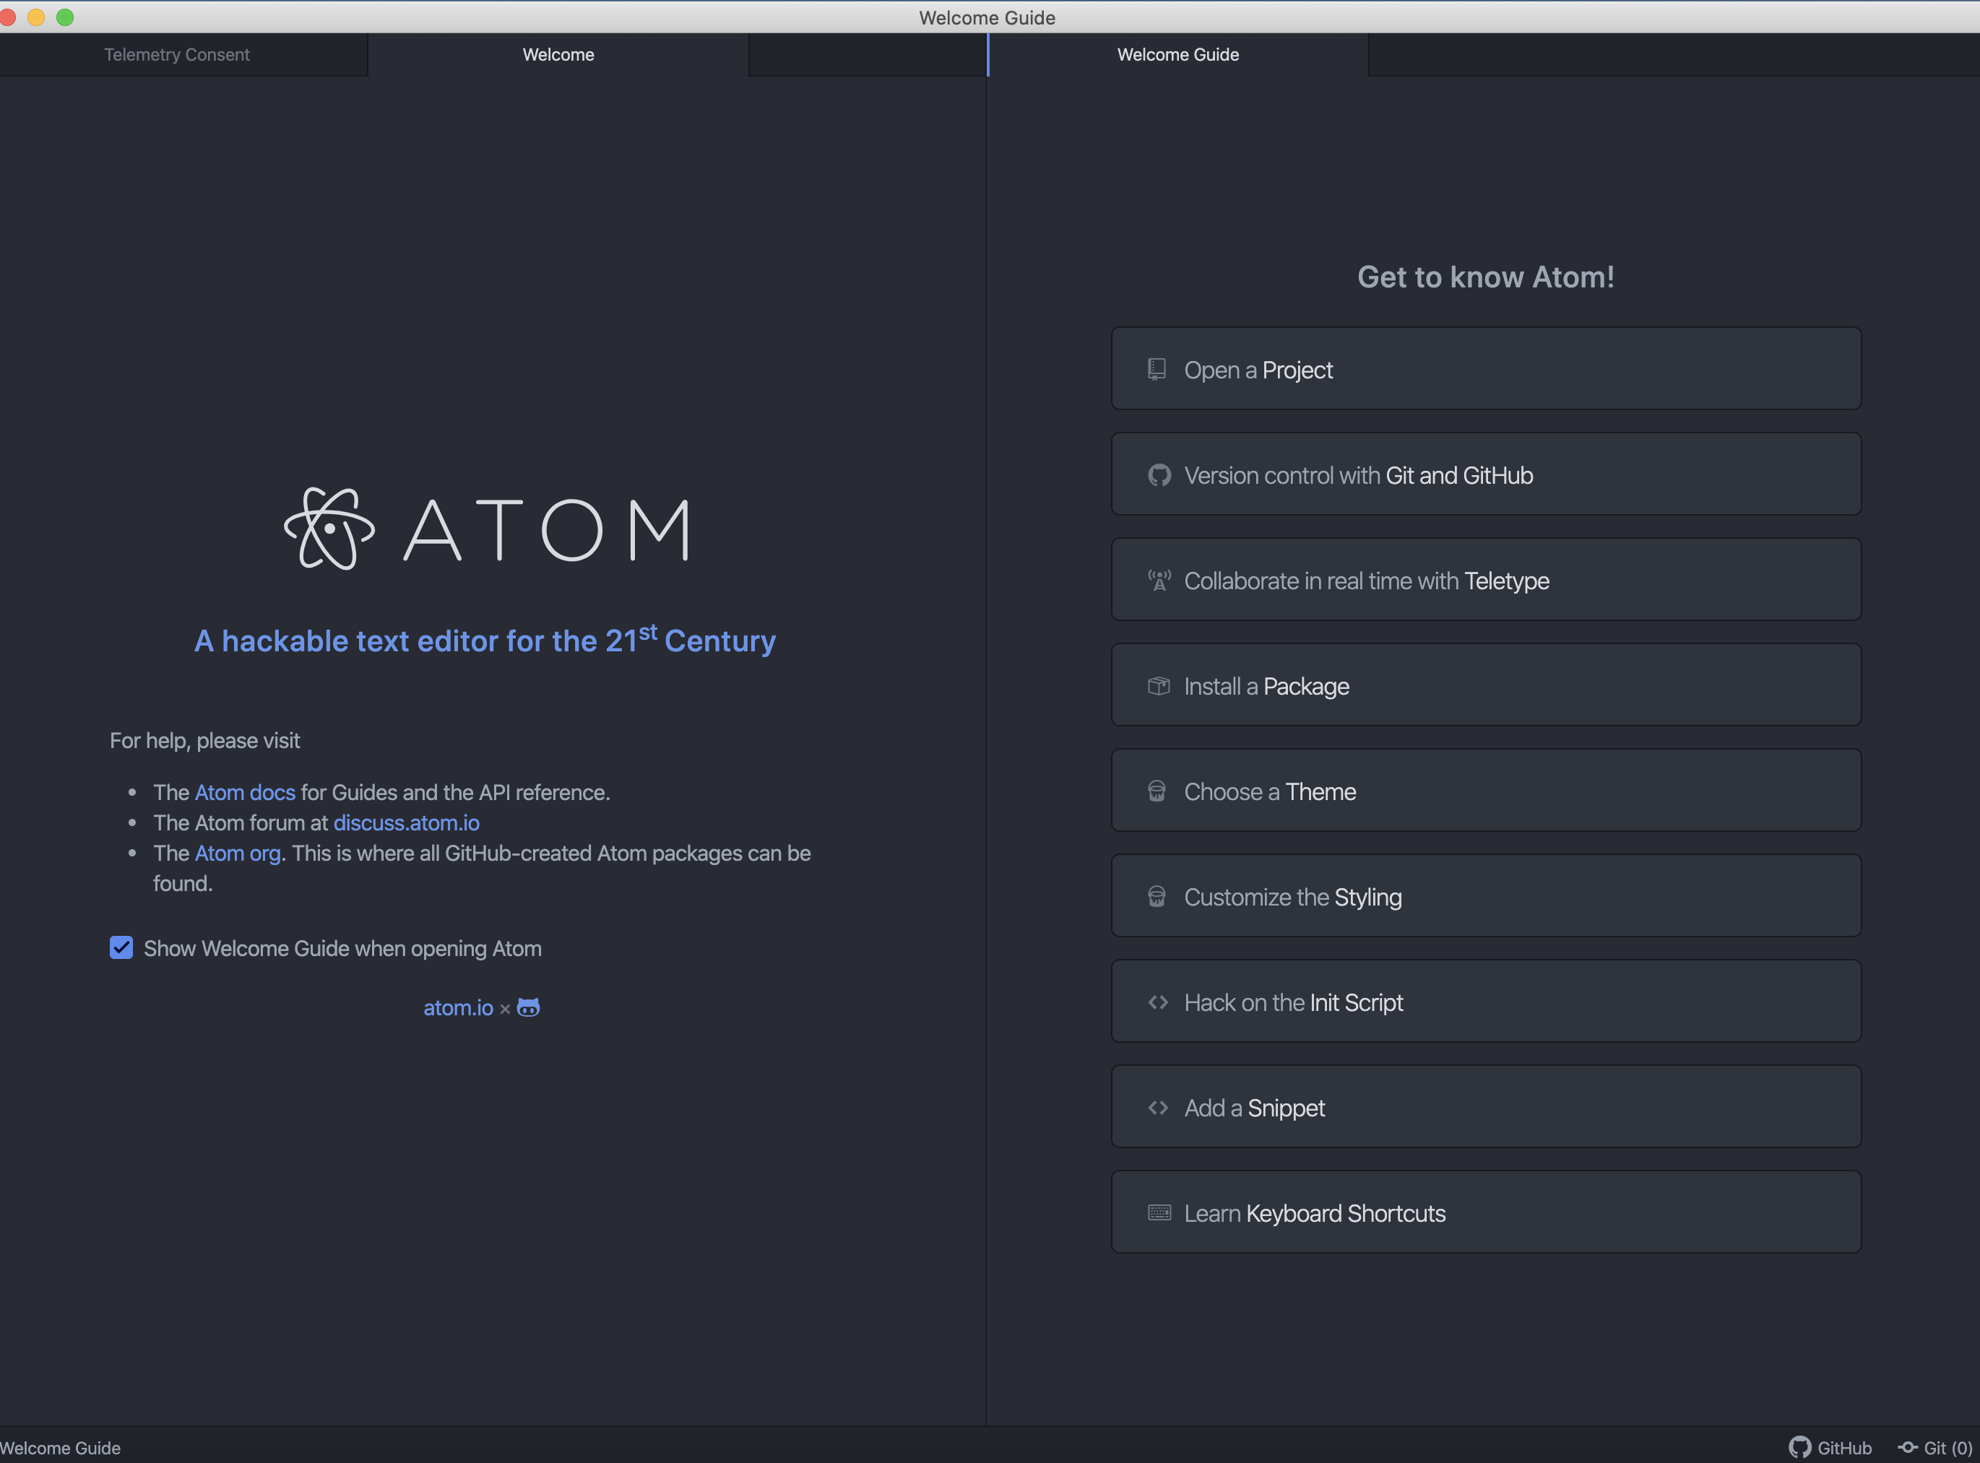Click the Teletype broadcast tower icon
Viewport: 1980px width, 1463px height.
point(1159,581)
